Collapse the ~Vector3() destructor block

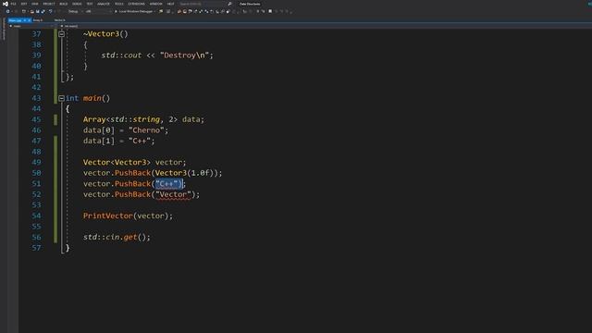click(61, 34)
